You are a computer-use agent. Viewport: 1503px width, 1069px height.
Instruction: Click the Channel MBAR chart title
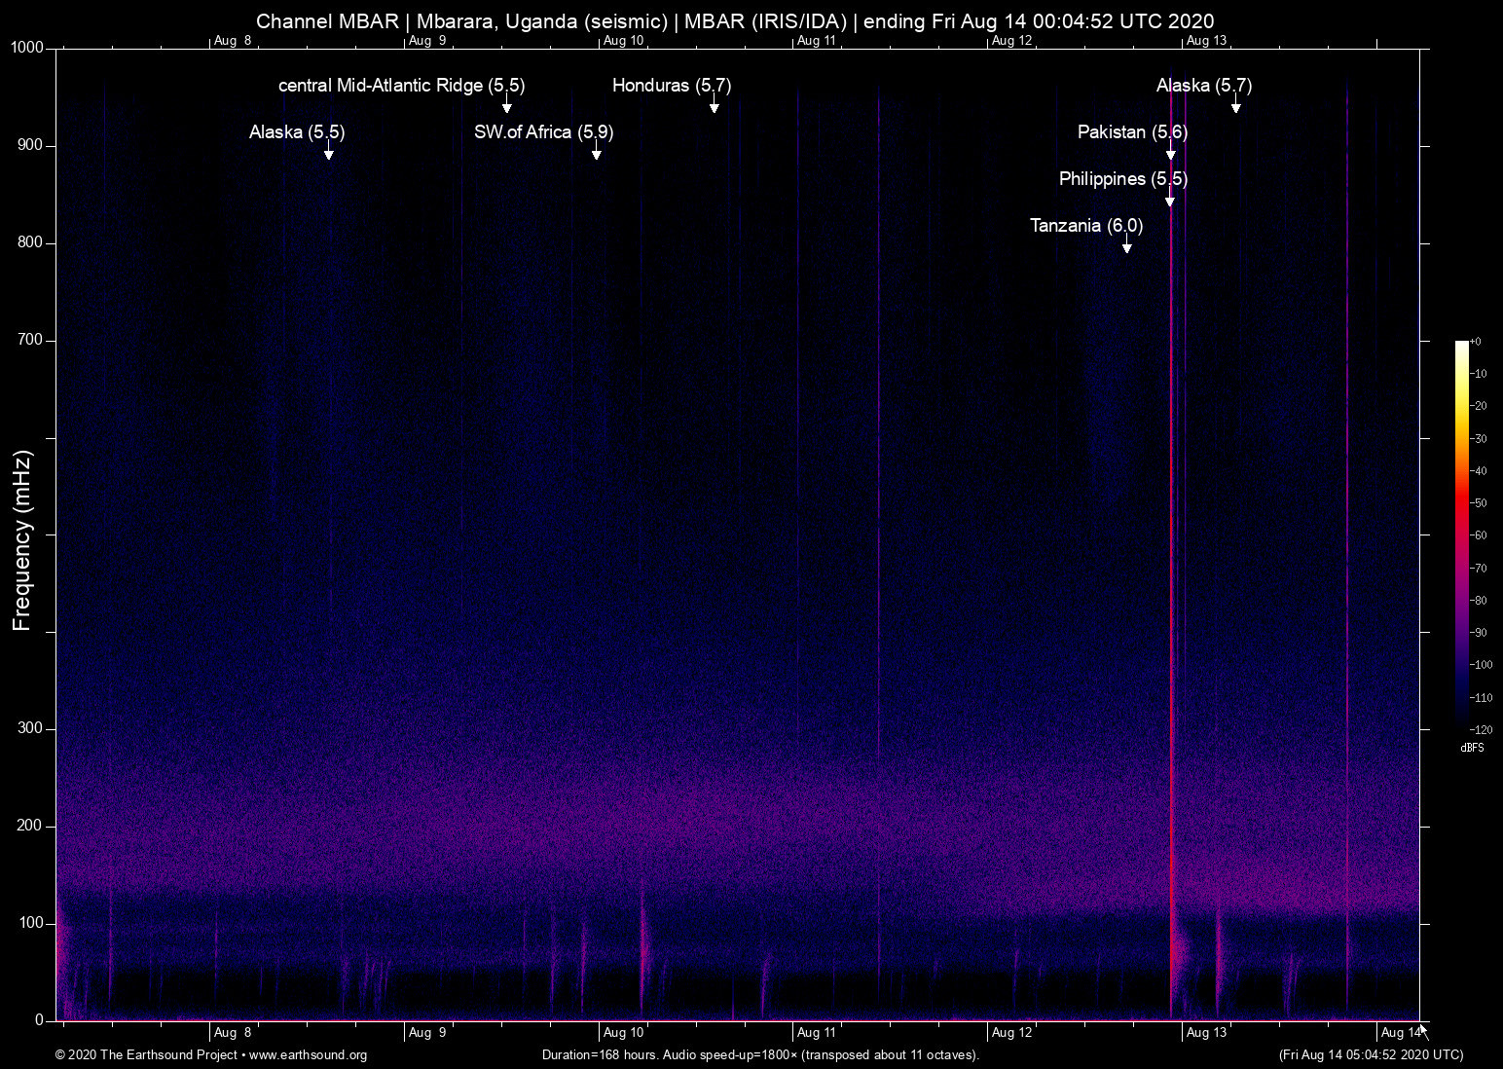click(735, 20)
